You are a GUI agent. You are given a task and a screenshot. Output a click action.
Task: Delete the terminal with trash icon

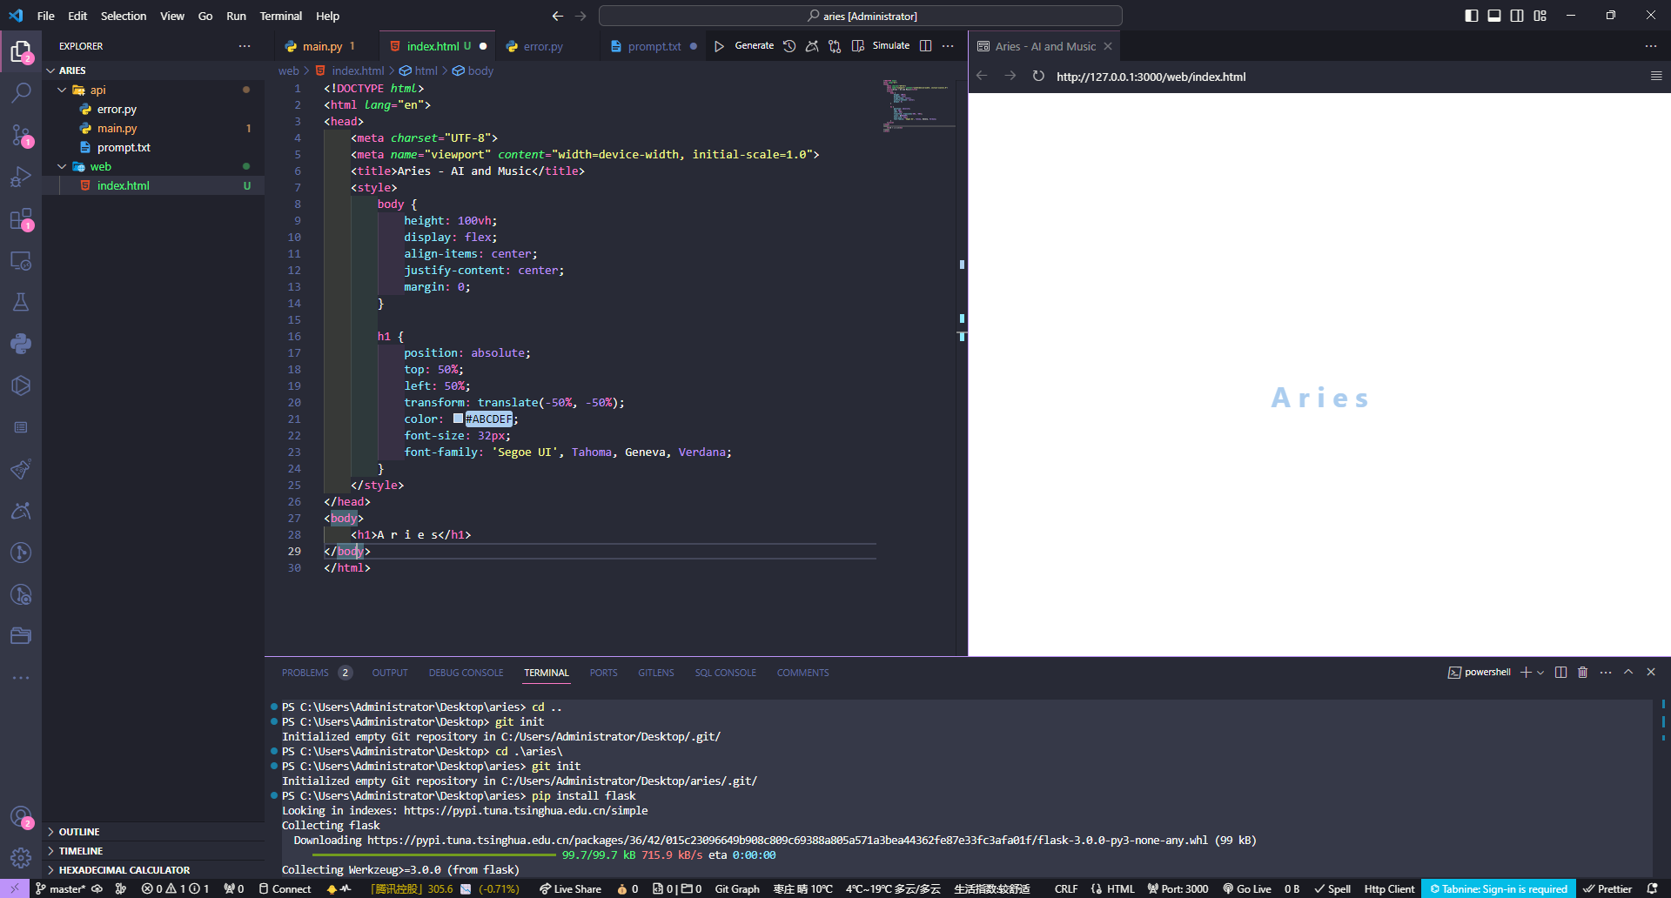[x=1583, y=673]
